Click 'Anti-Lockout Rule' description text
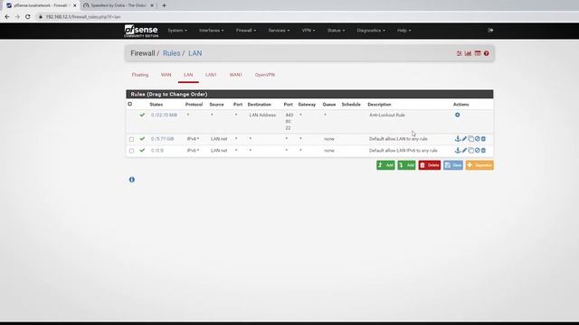 (x=387, y=115)
